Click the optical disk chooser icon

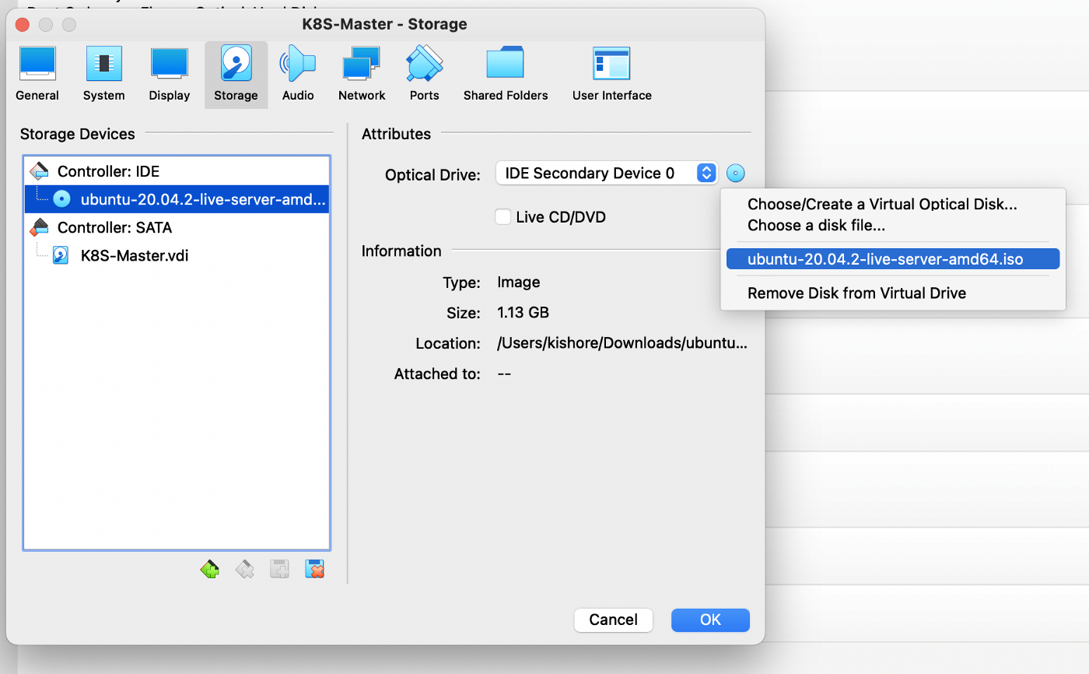[x=736, y=173]
